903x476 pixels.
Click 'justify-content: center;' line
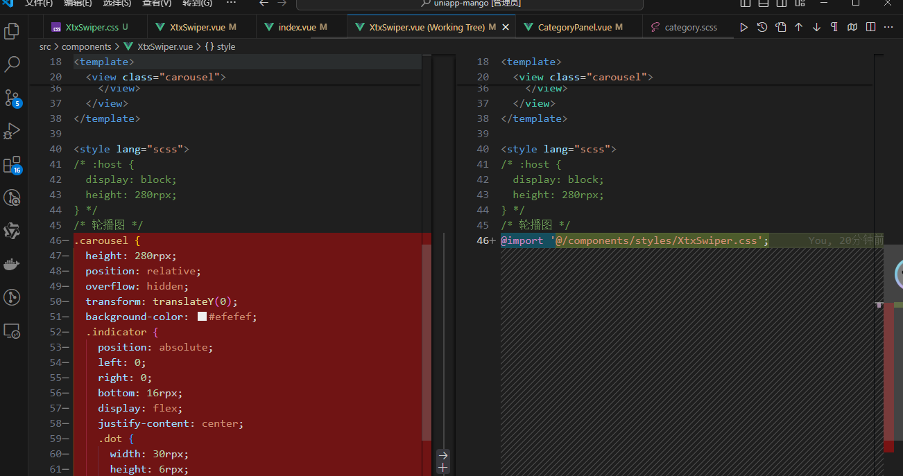tap(171, 423)
